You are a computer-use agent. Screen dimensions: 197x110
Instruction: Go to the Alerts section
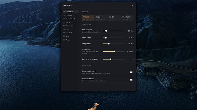coord(70,22)
